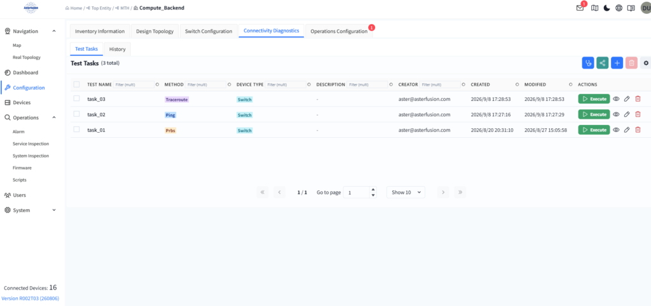View task_01 details with eye icon
The height and width of the screenshot is (306, 651).
[616, 130]
